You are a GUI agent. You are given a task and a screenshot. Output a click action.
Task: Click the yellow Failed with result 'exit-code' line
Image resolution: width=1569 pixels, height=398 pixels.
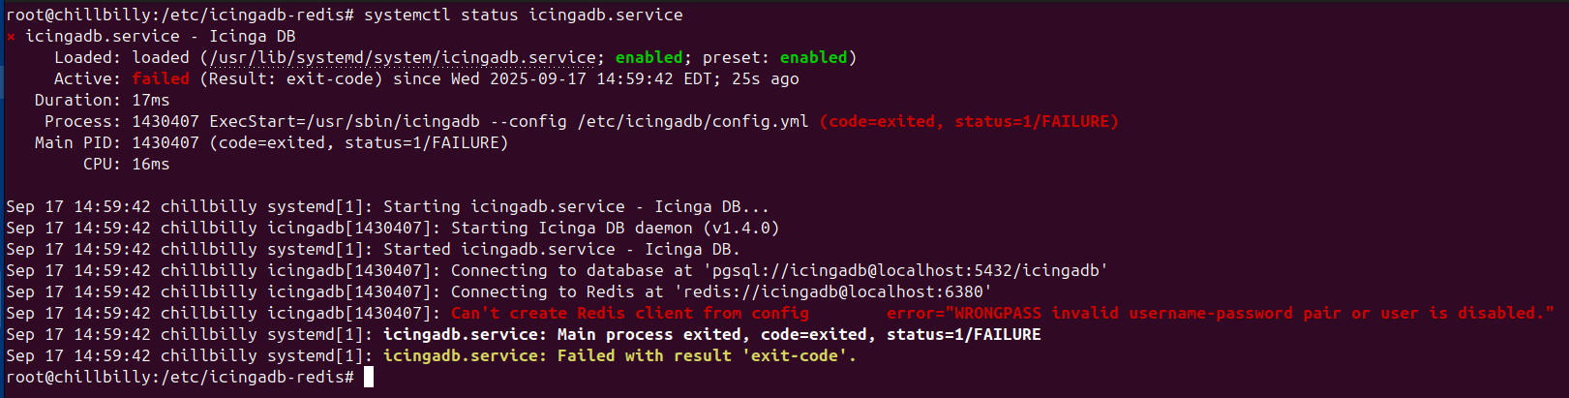619,356
